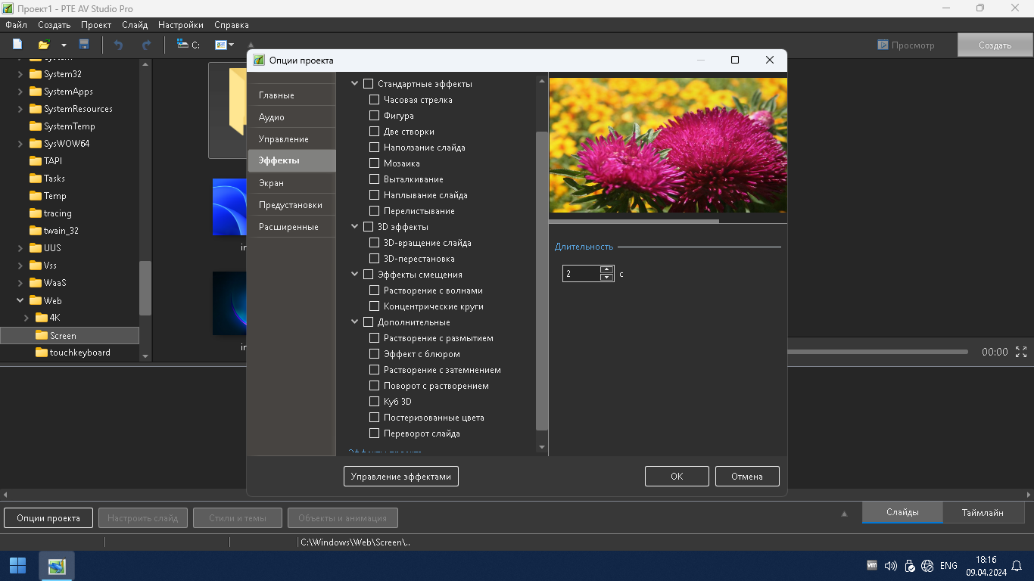Click the Управление эффектами button

click(x=400, y=476)
